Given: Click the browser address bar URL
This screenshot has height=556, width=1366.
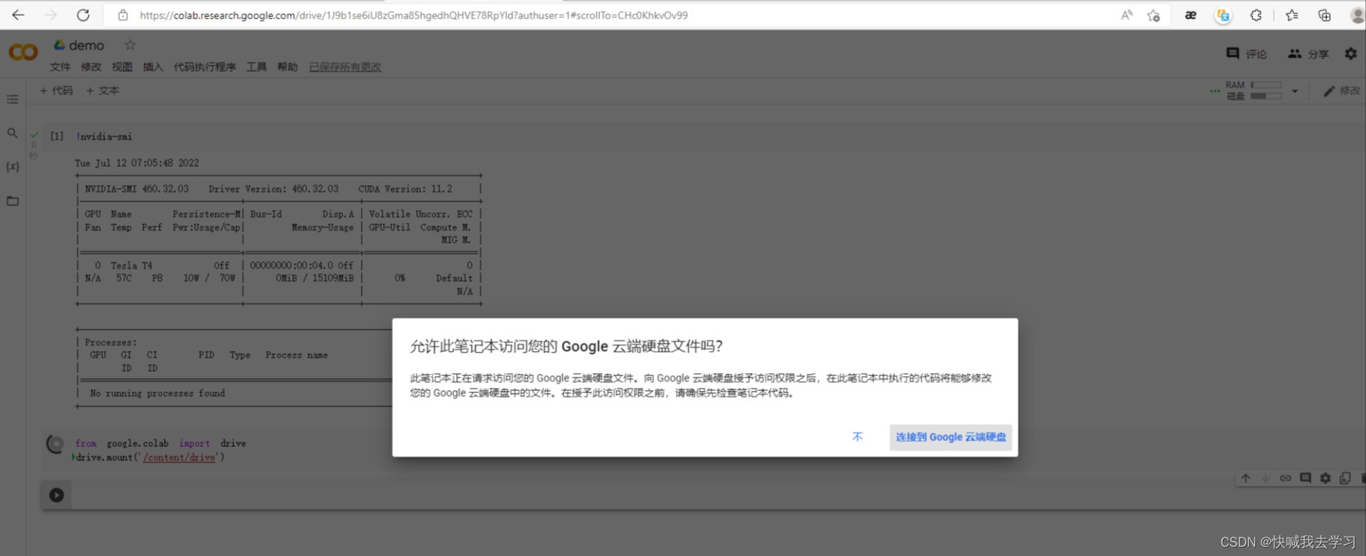Looking at the screenshot, I should (x=413, y=15).
